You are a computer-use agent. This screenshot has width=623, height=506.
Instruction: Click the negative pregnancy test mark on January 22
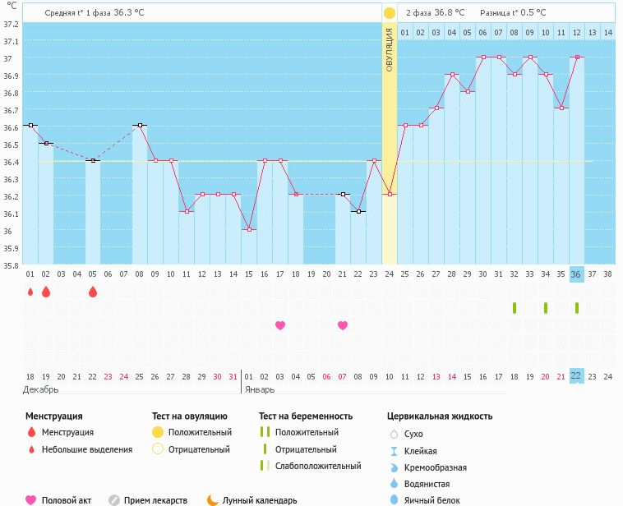pyautogui.click(x=576, y=308)
